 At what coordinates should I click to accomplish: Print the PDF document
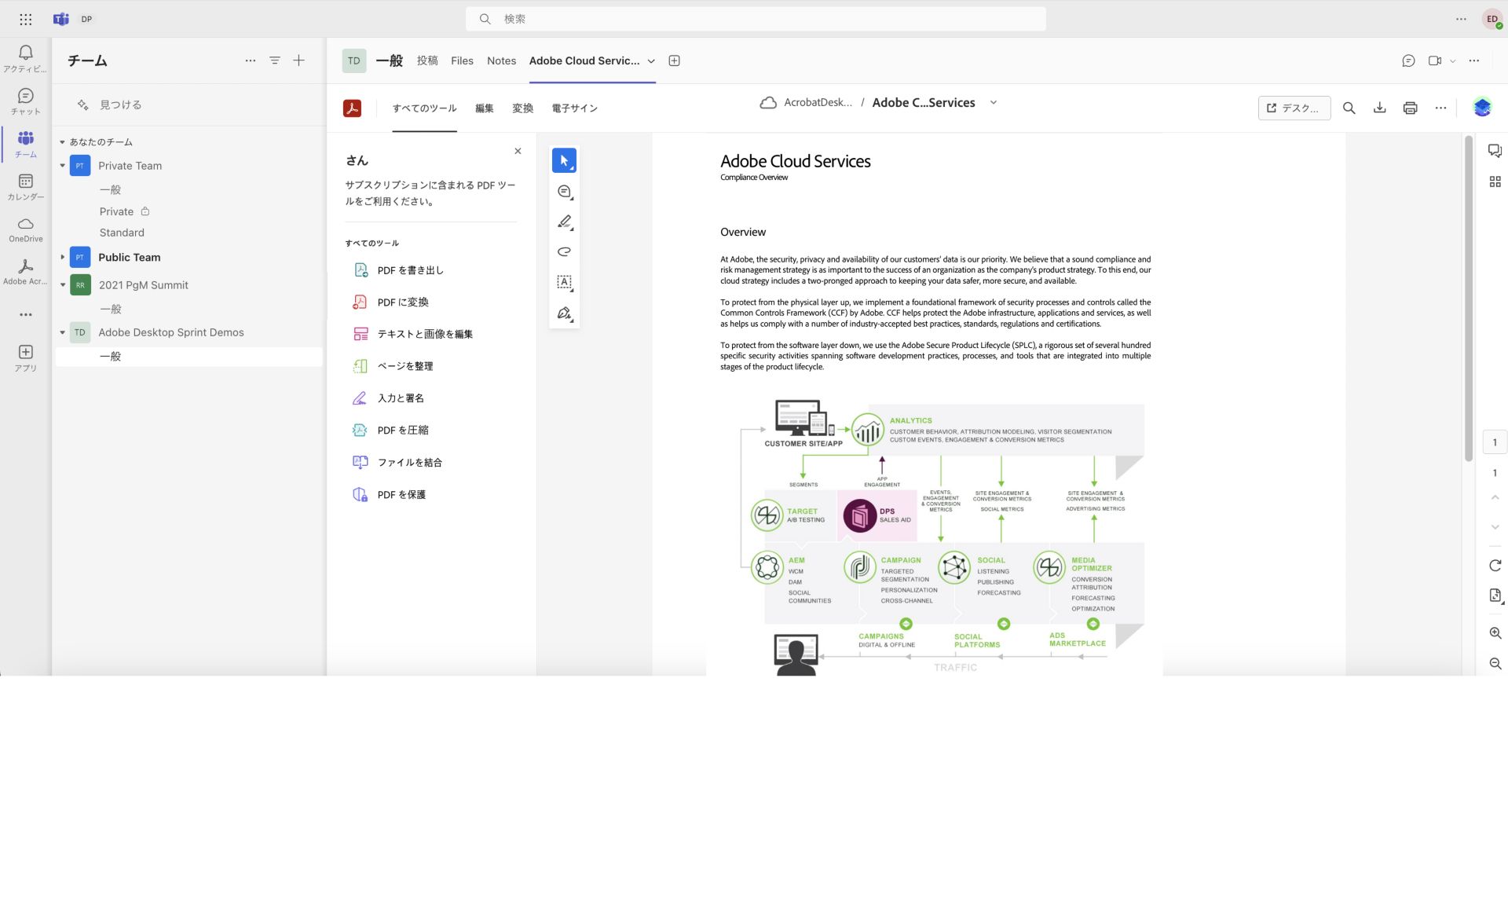pyautogui.click(x=1410, y=108)
